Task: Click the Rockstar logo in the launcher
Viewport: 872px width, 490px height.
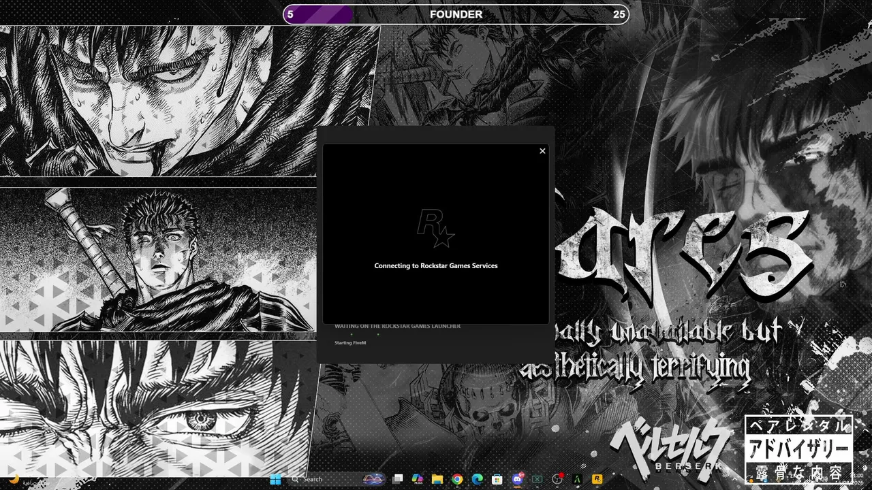Action: coord(436,229)
